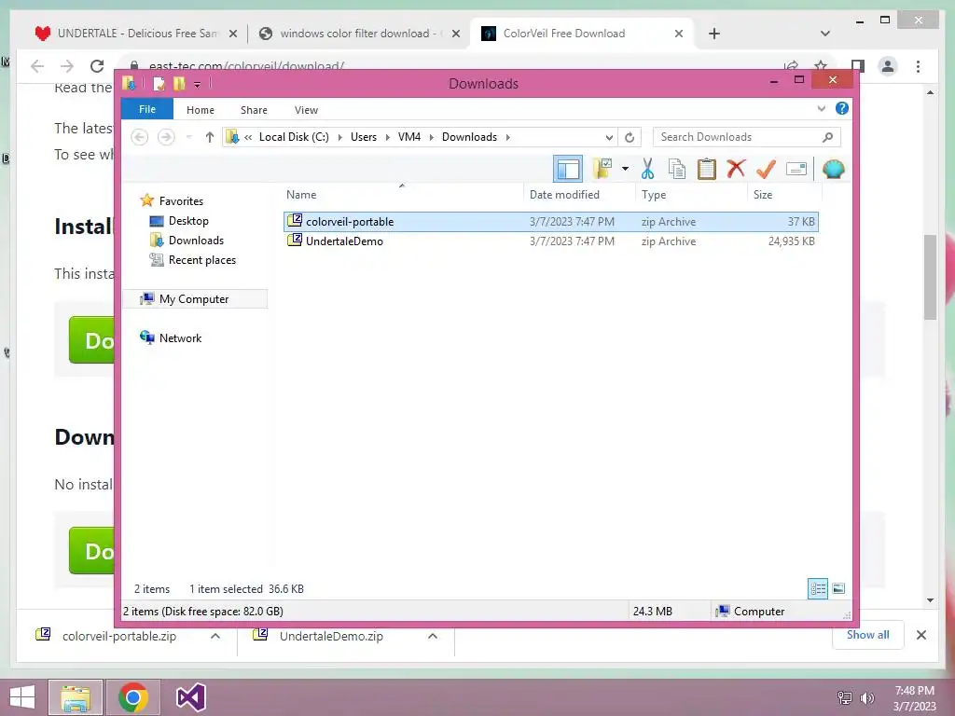Open colorveil-portable.zip download options chevron

pyautogui.click(x=215, y=636)
